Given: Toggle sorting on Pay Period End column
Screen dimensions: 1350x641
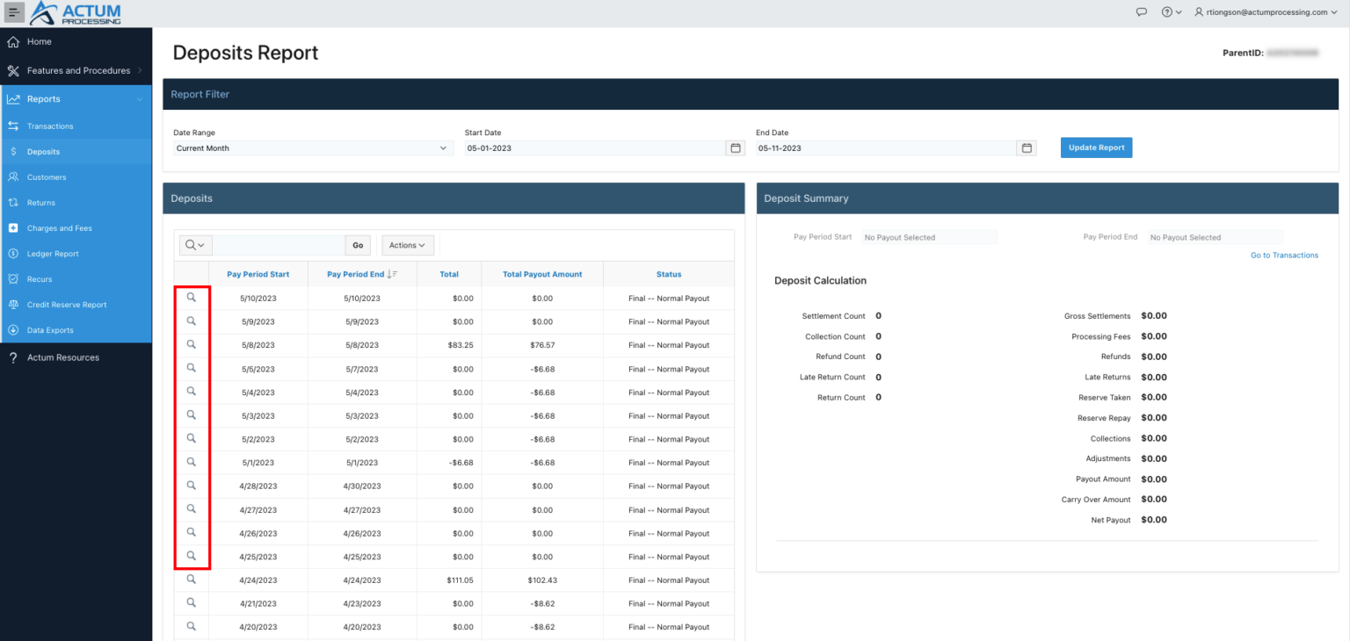Looking at the screenshot, I should coord(362,274).
